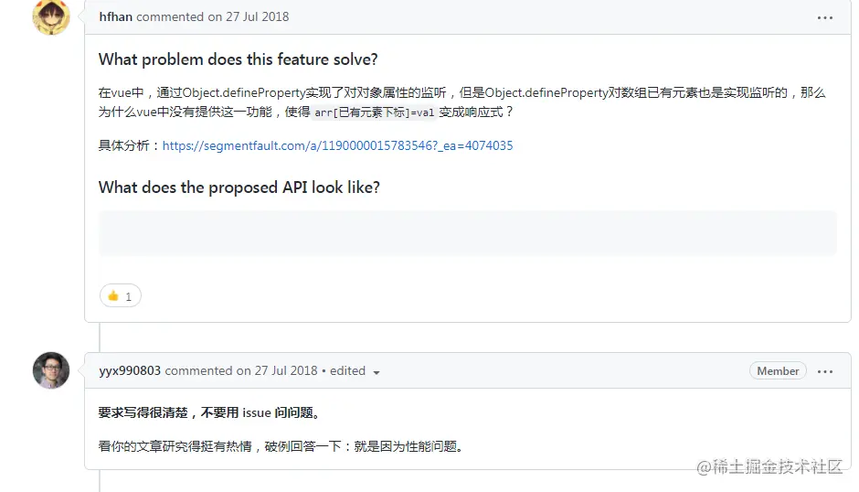This screenshot has height=492, width=859.
Task: Open hfhan comment options menu
Action: click(x=824, y=17)
